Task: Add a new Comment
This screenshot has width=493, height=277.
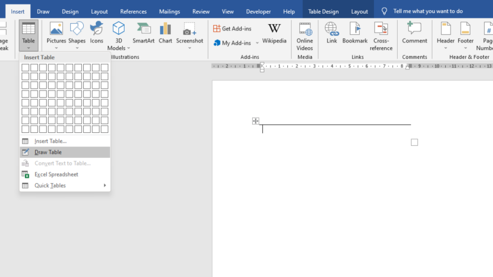Action: pos(415,33)
